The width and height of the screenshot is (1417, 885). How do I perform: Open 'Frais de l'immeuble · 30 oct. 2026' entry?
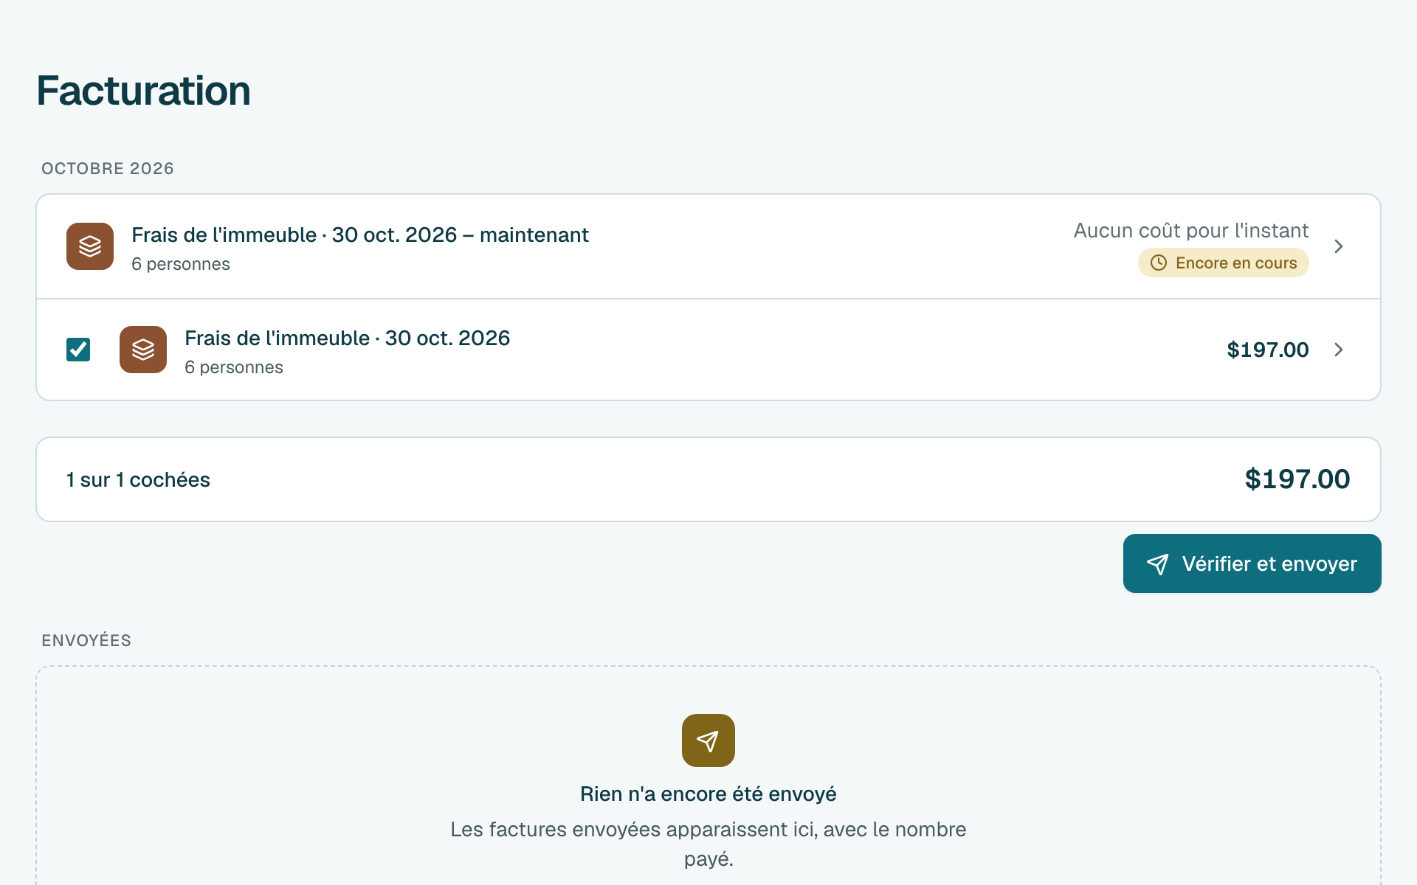coord(708,350)
